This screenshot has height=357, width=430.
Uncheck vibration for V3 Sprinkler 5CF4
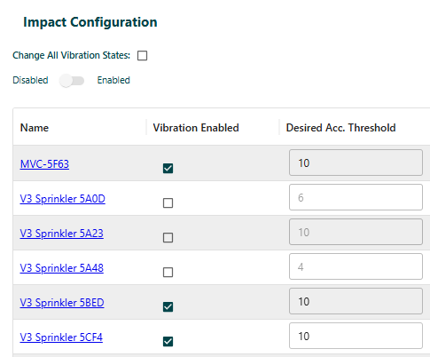pos(168,342)
